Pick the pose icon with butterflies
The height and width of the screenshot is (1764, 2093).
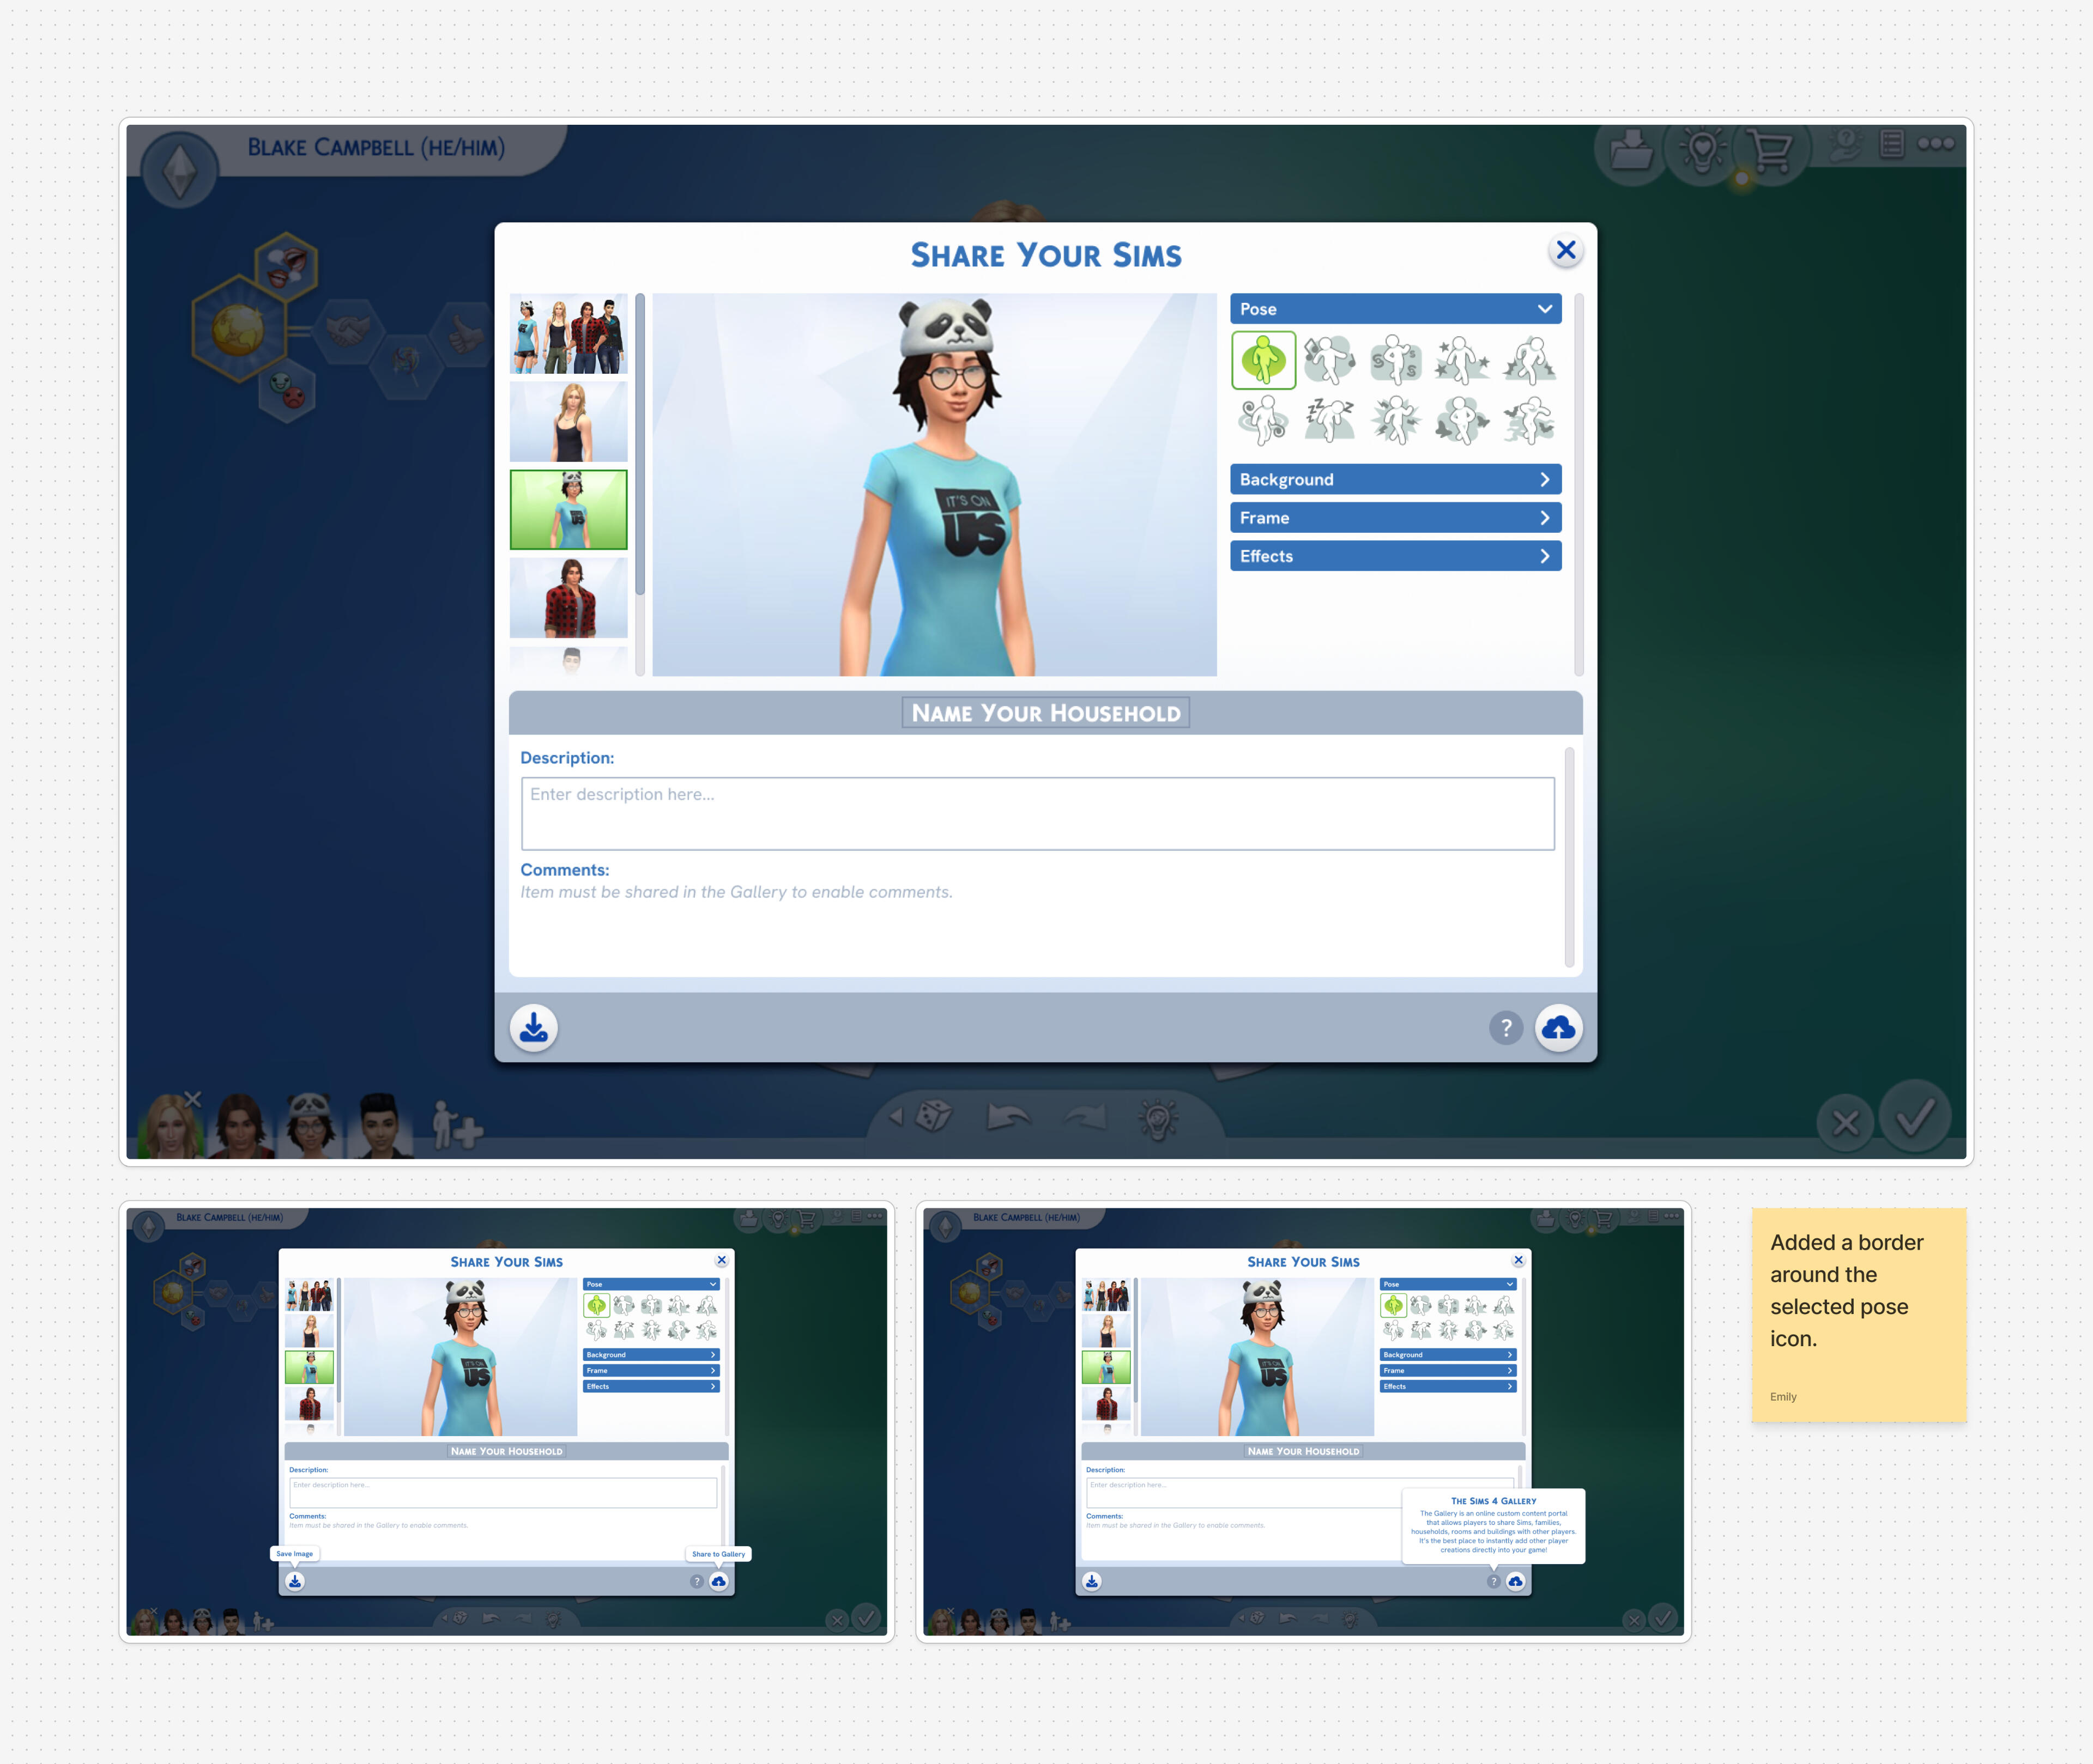[x=1462, y=420]
